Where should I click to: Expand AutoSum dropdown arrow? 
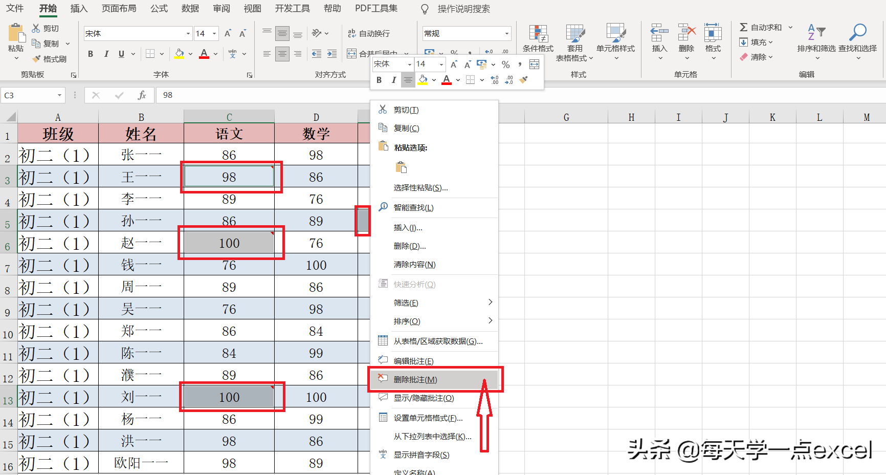point(790,27)
